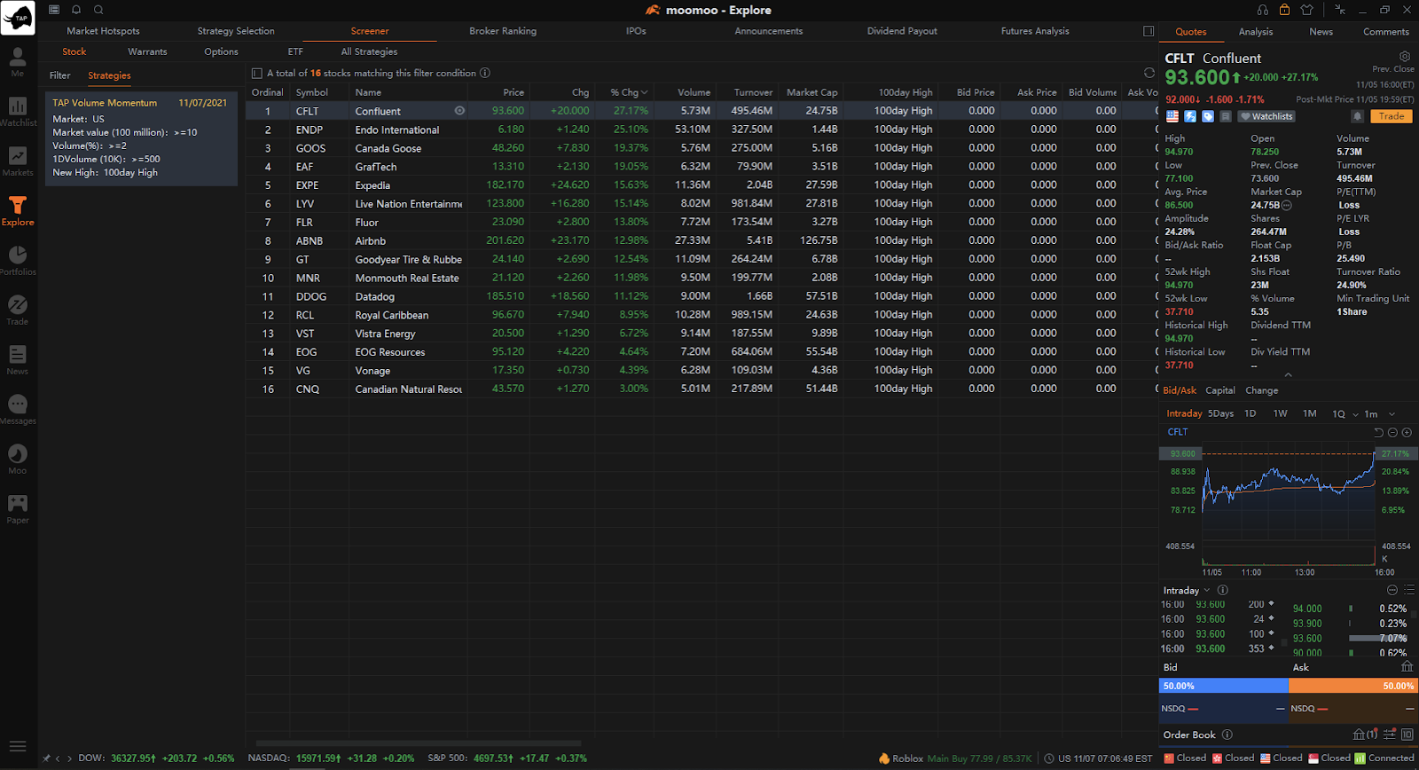This screenshot has width=1419, height=770.
Task: Open quote settings gear for CFLT
Action: tap(1405, 56)
